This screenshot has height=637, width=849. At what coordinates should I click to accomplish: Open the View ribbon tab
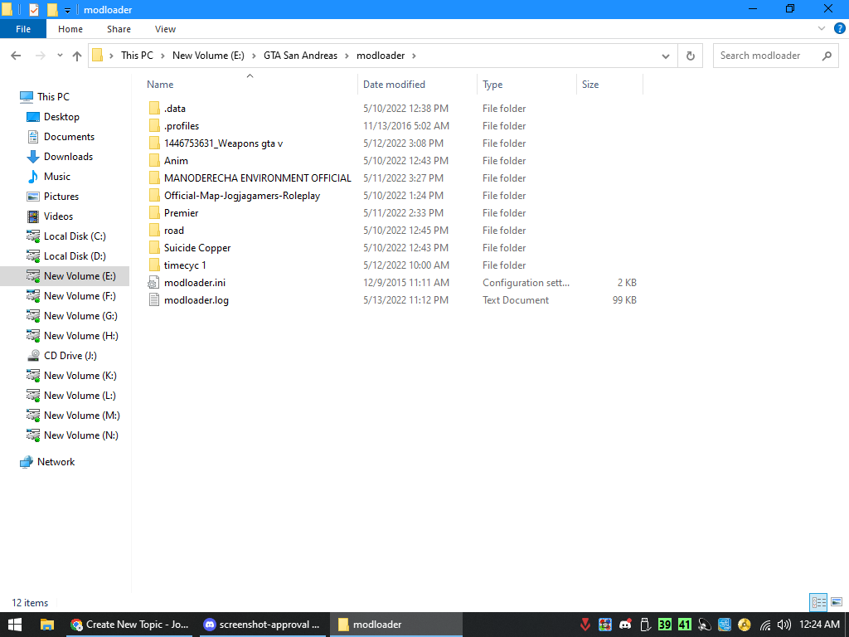coord(165,29)
